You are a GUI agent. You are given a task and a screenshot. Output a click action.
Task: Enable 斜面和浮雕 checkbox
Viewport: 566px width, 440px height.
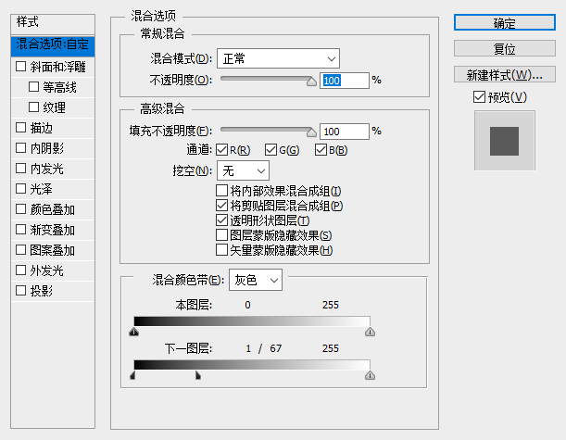[21, 67]
